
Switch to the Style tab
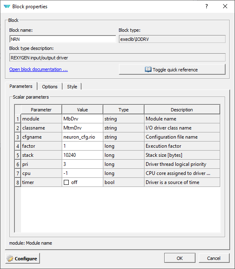72,87
